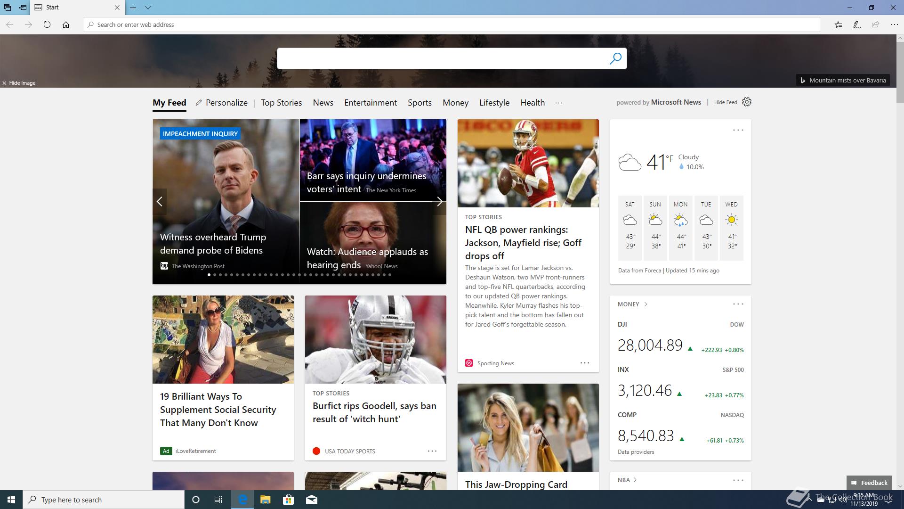The width and height of the screenshot is (904, 509).
Task: Select the My Feed tab
Action: (x=169, y=103)
